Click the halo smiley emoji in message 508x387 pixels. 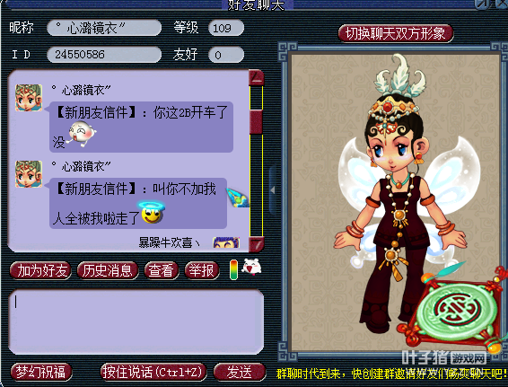click(x=152, y=213)
